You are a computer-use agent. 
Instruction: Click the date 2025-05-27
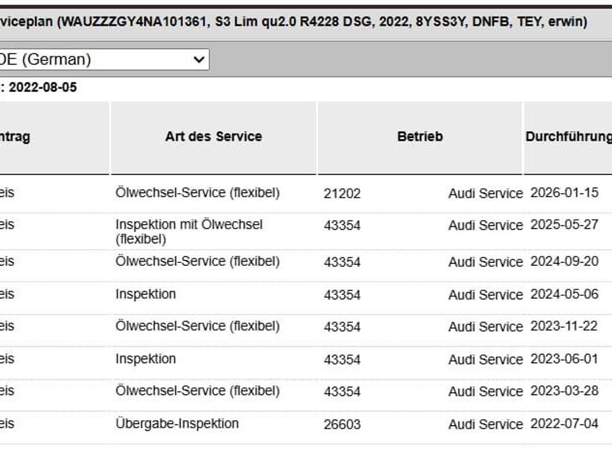pyautogui.click(x=564, y=225)
